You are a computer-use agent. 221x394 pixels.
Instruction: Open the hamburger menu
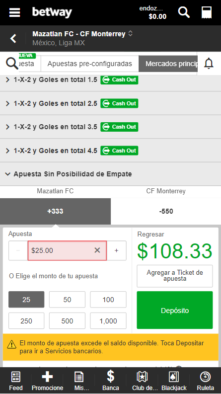coord(14,12)
